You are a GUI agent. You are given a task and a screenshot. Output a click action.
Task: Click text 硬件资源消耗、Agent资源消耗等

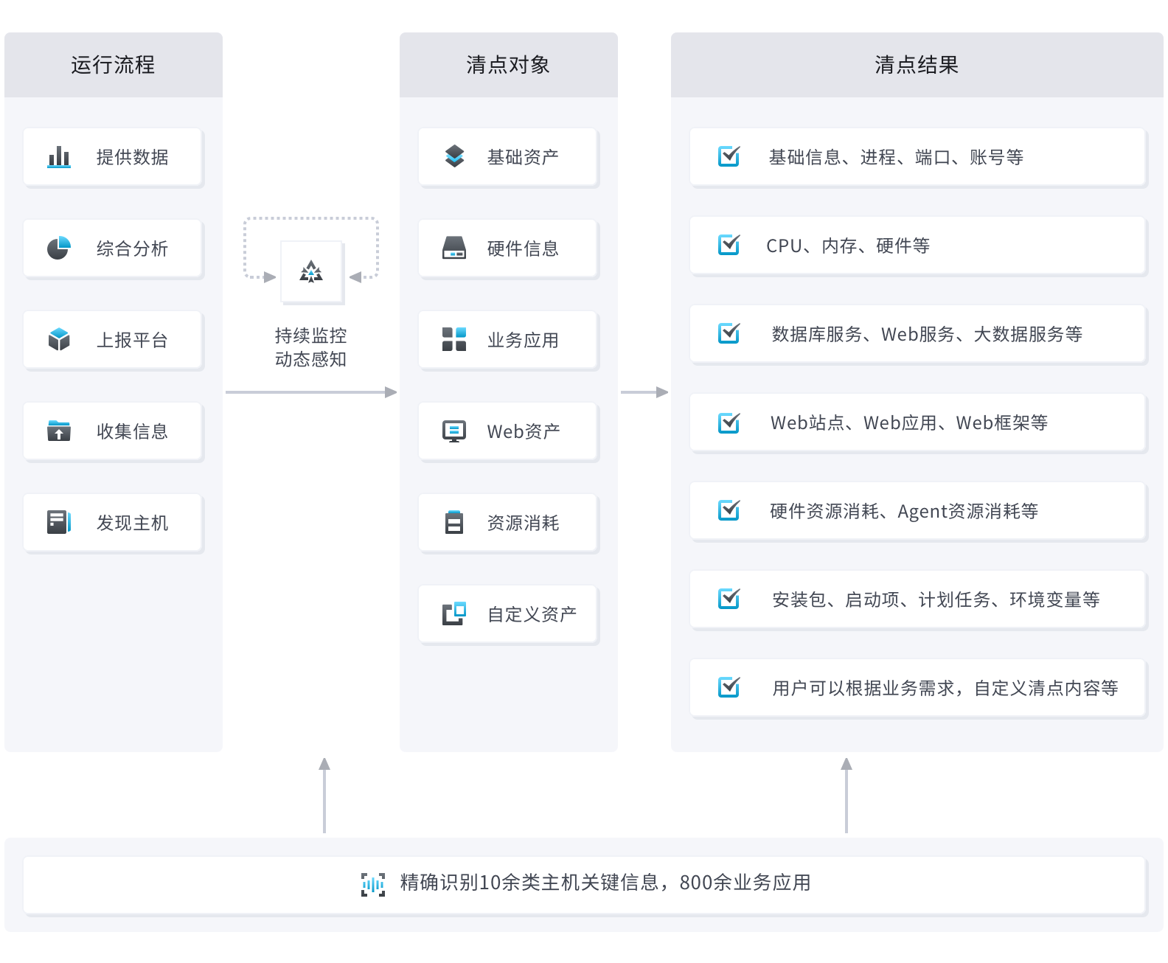904,511
